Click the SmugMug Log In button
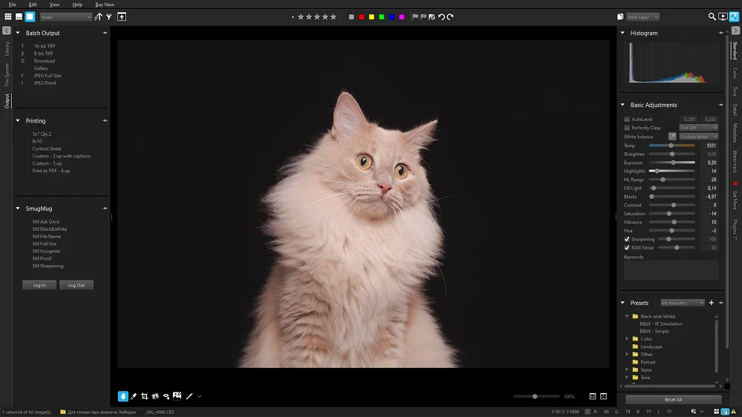742x417 pixels. (39, 285)
